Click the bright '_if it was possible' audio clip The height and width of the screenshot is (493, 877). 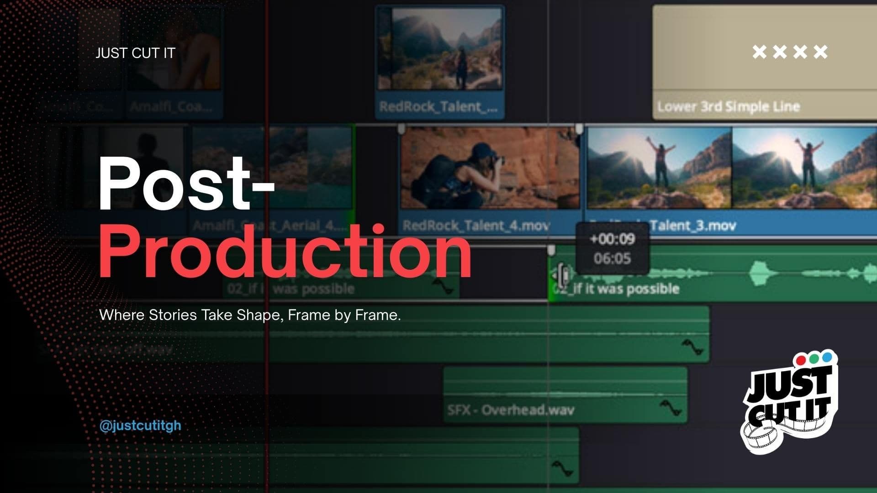point(713,274)
